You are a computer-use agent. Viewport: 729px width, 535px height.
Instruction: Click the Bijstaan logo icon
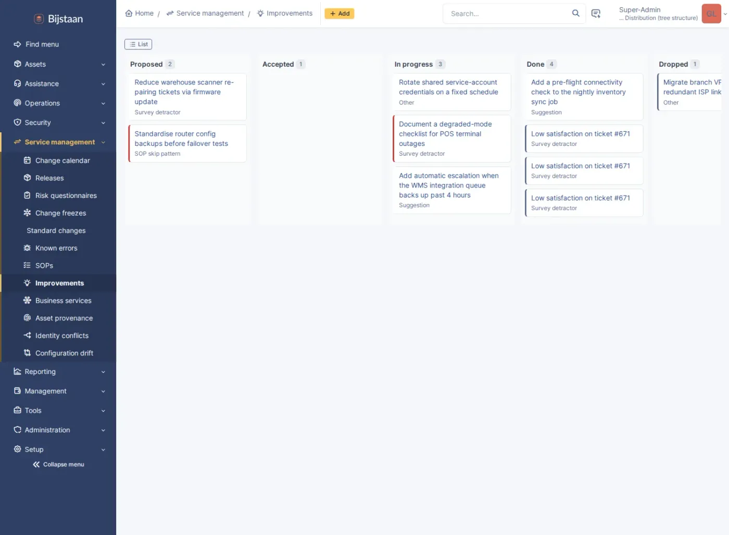(x=39, y=19)
